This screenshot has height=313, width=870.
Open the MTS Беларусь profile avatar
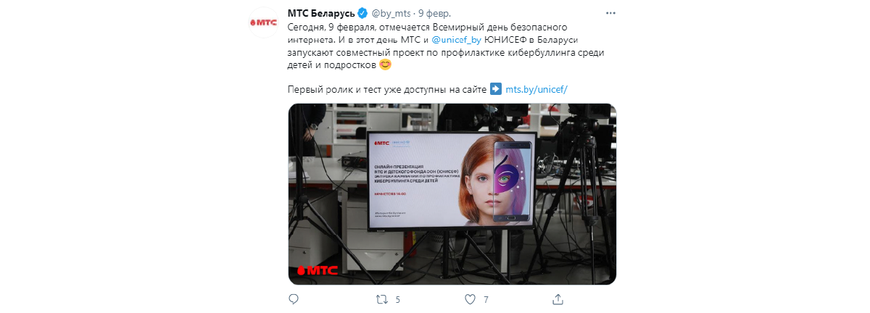(x=263, y=23)
